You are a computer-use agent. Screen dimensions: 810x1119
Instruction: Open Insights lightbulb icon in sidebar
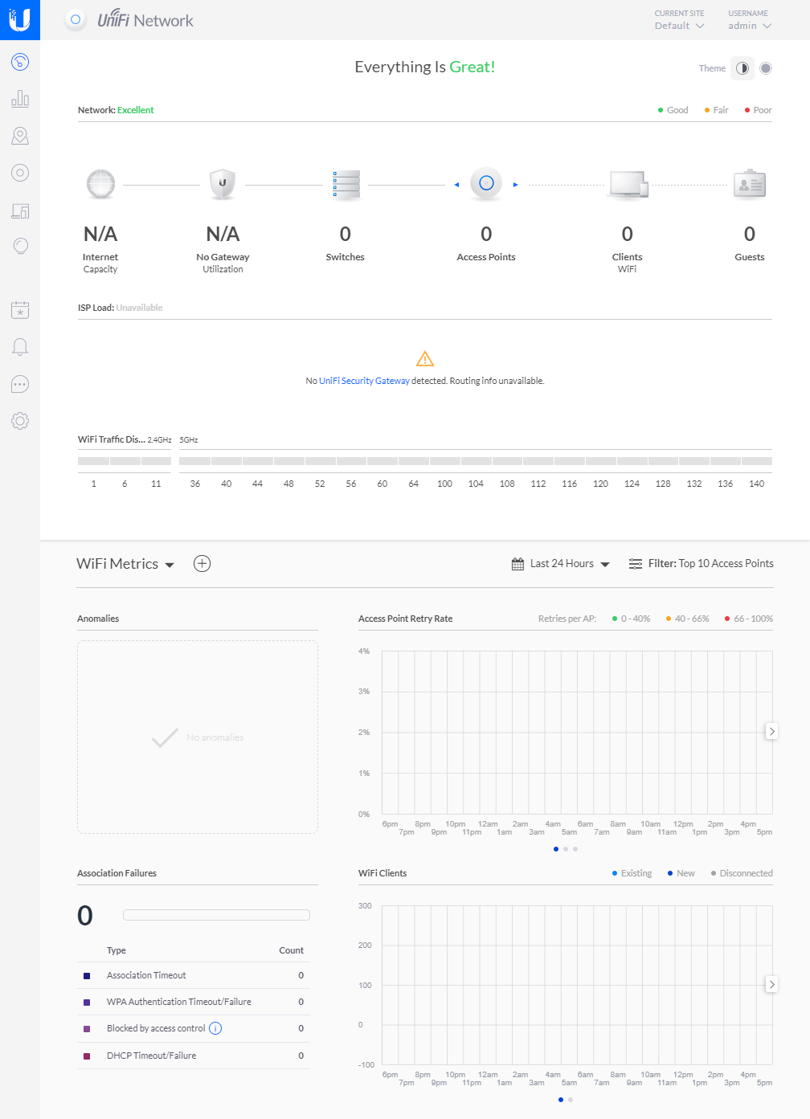point(20,247)
